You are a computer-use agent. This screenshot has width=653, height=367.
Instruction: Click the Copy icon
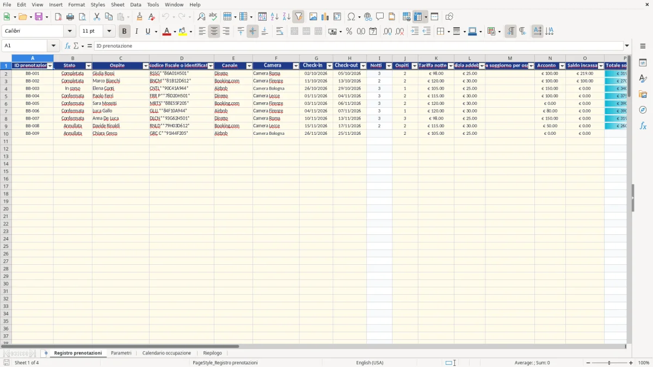[x=109, y=17]
